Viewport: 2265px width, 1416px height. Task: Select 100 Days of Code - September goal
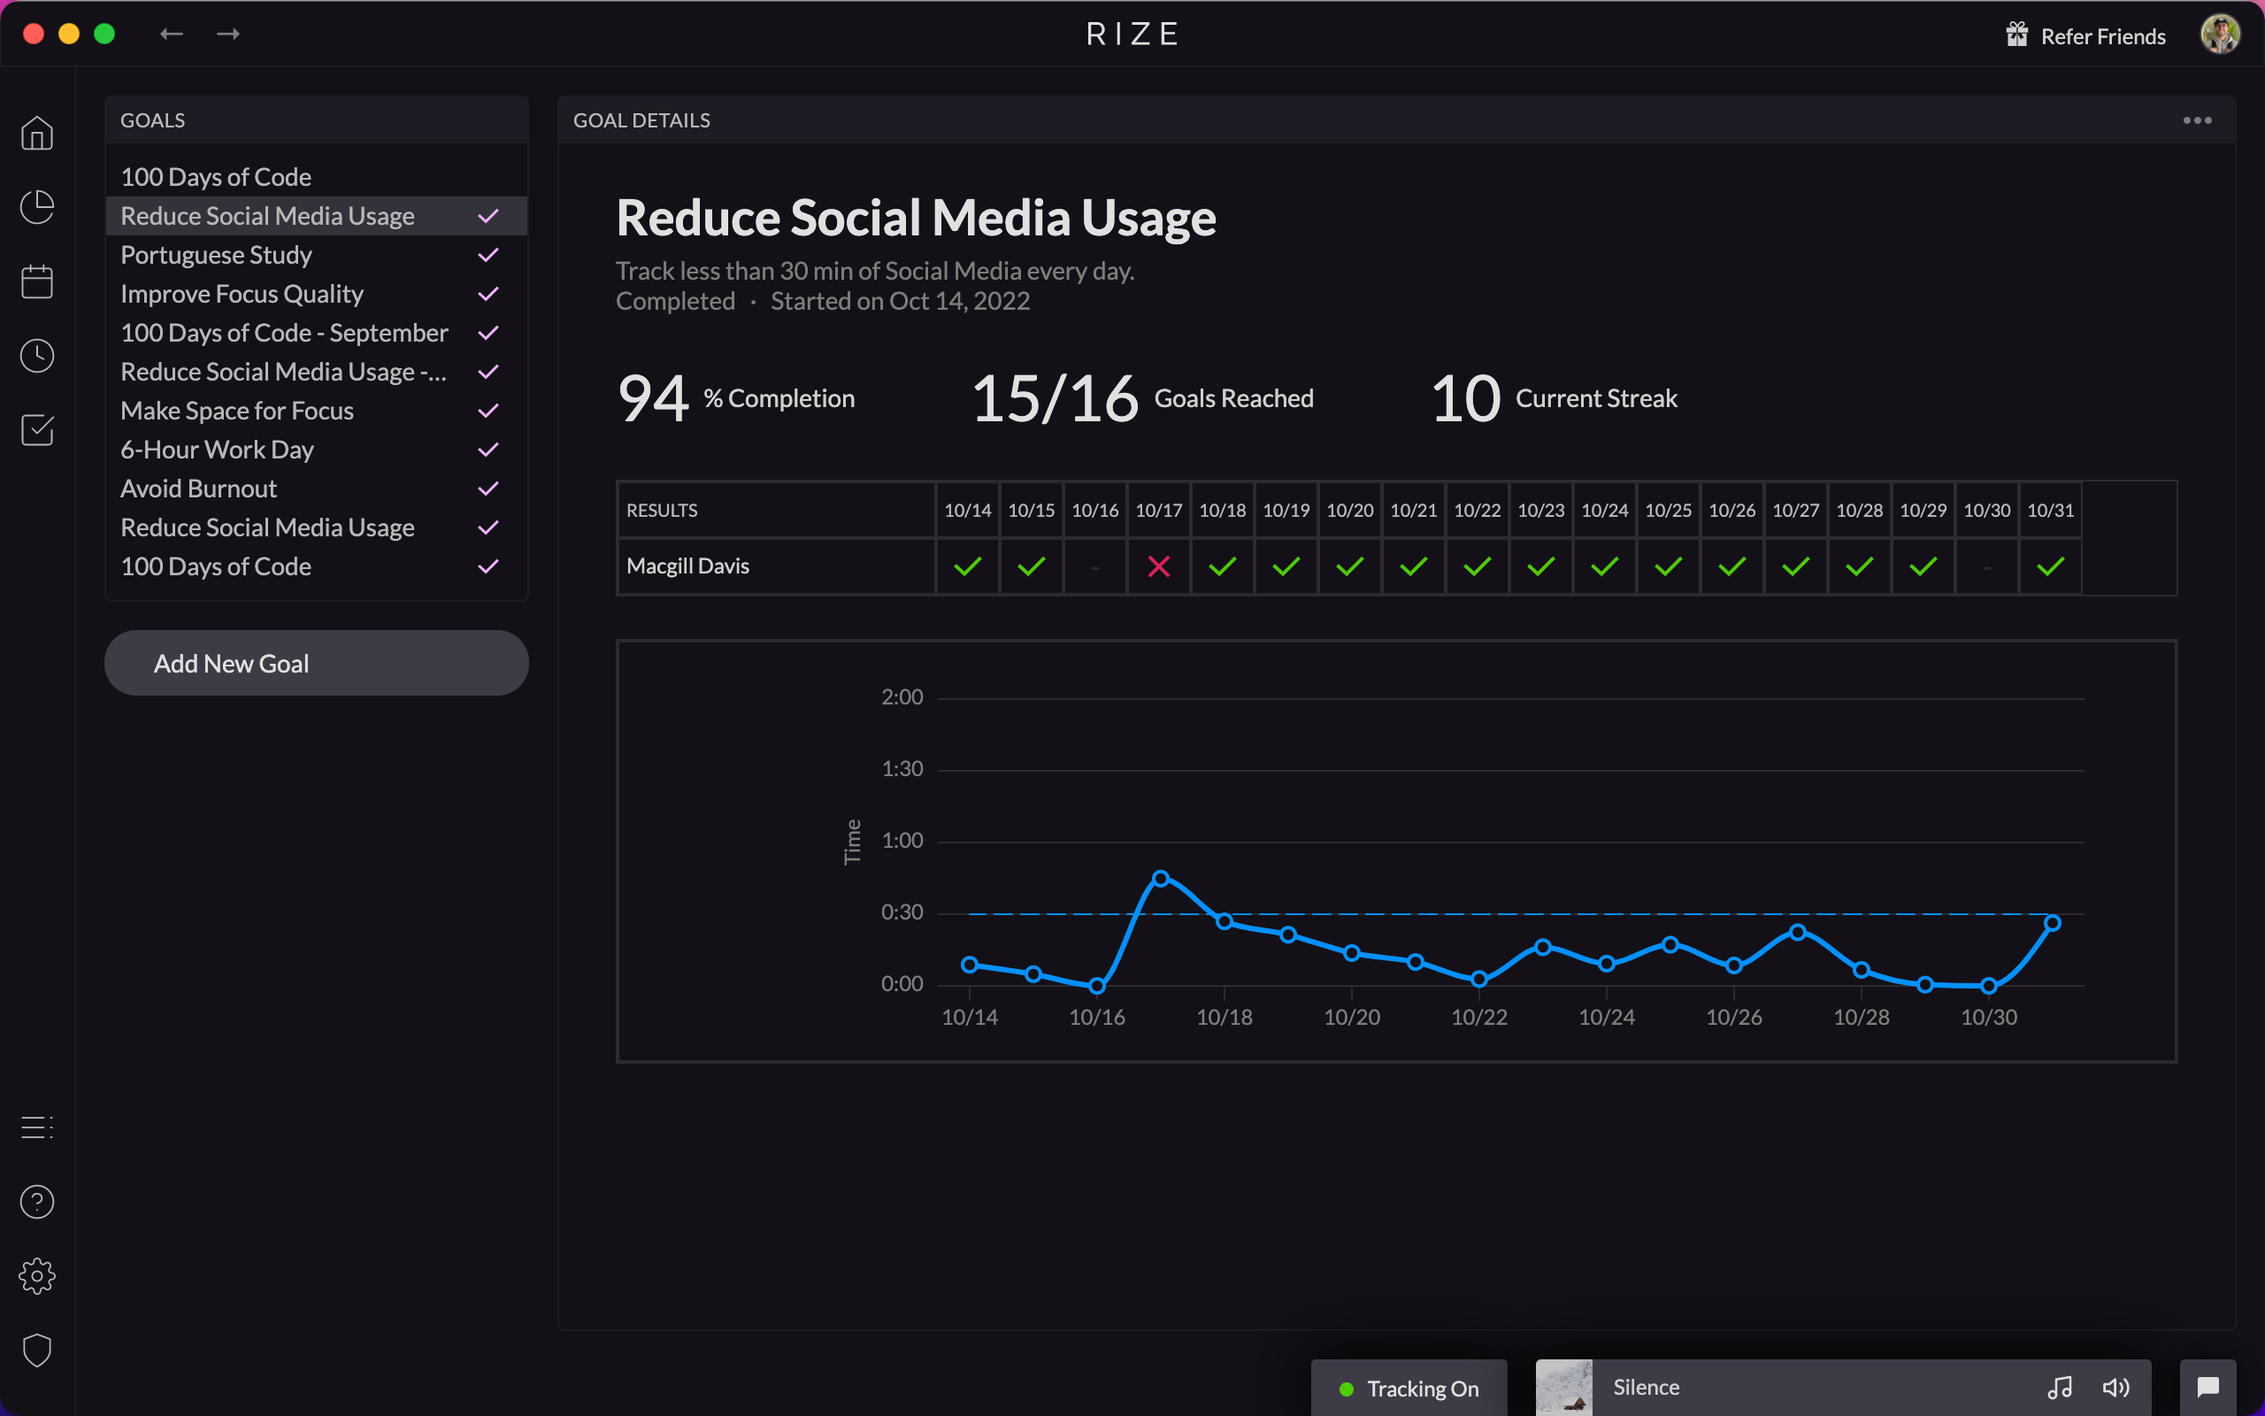click(x=317, y=333)
